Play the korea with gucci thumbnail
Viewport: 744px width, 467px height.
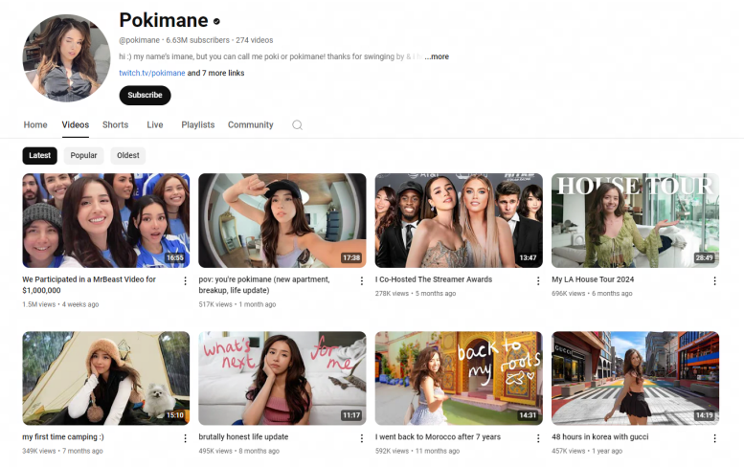click(x=636, y=378)
